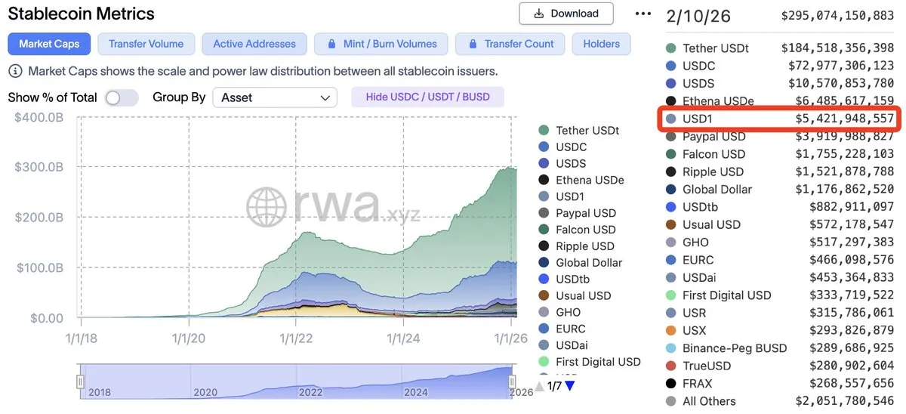Switch to the Transfer Volume tab
Viewport: 906px width, 414px height.
(146, 44)
